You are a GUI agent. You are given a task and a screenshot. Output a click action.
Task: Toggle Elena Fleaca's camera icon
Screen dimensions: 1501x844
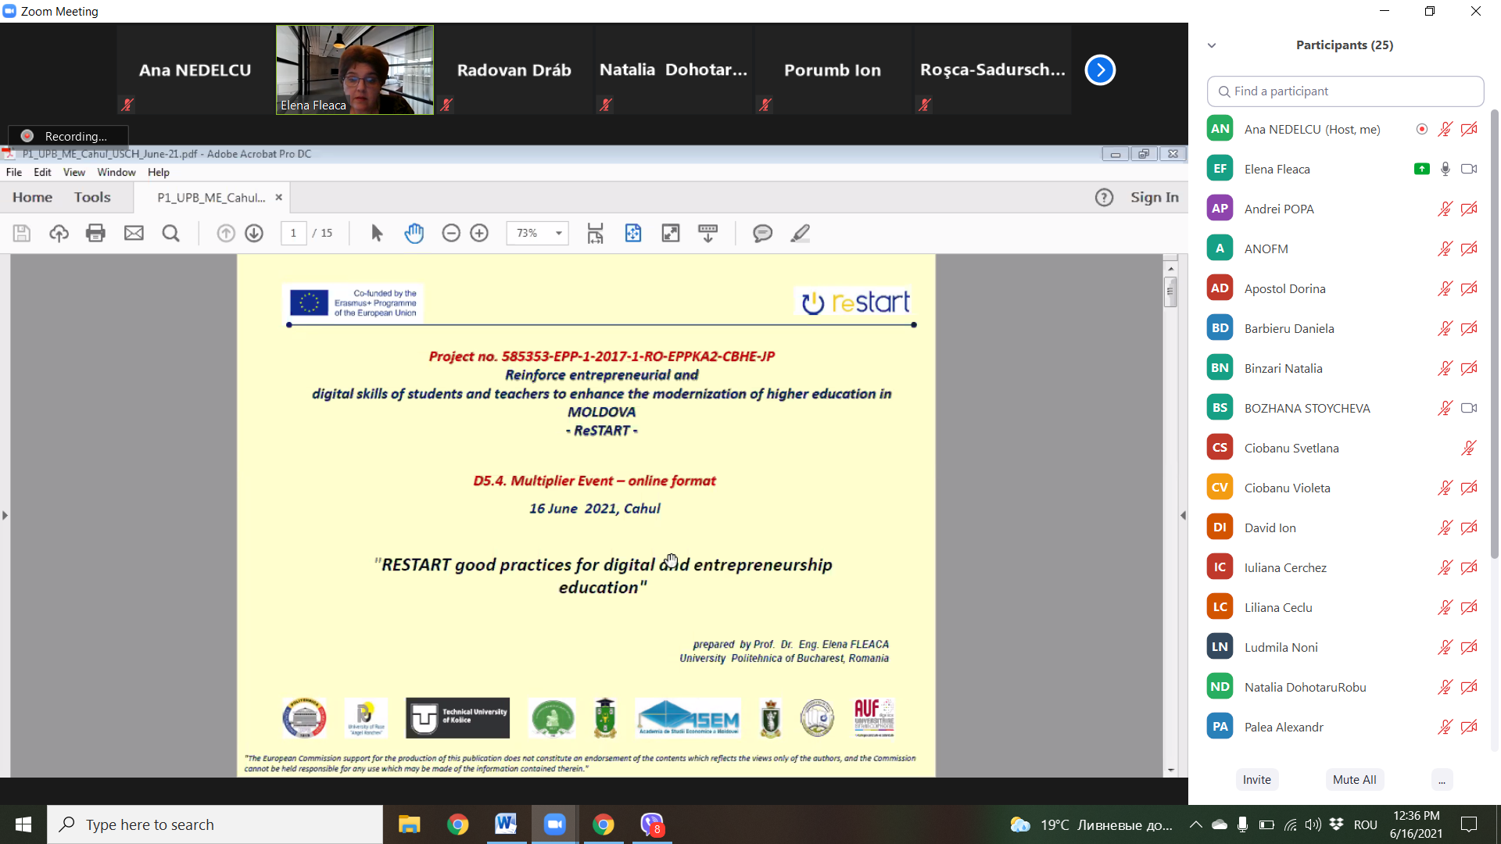(1469, 169)
